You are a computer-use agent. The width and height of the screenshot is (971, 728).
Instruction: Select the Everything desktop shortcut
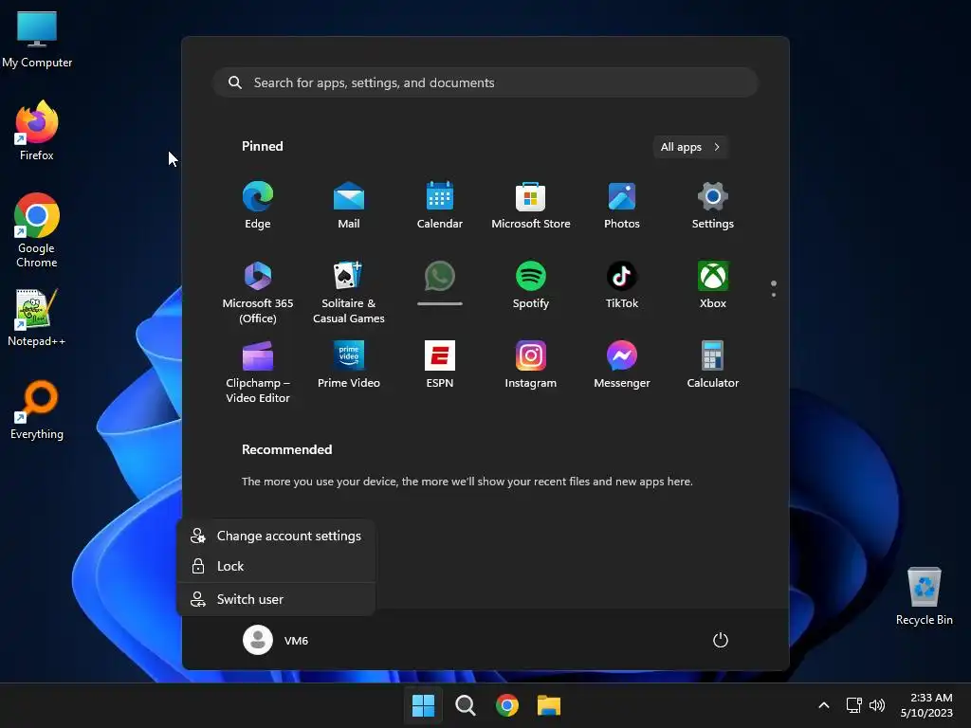[x=37, y=409]
